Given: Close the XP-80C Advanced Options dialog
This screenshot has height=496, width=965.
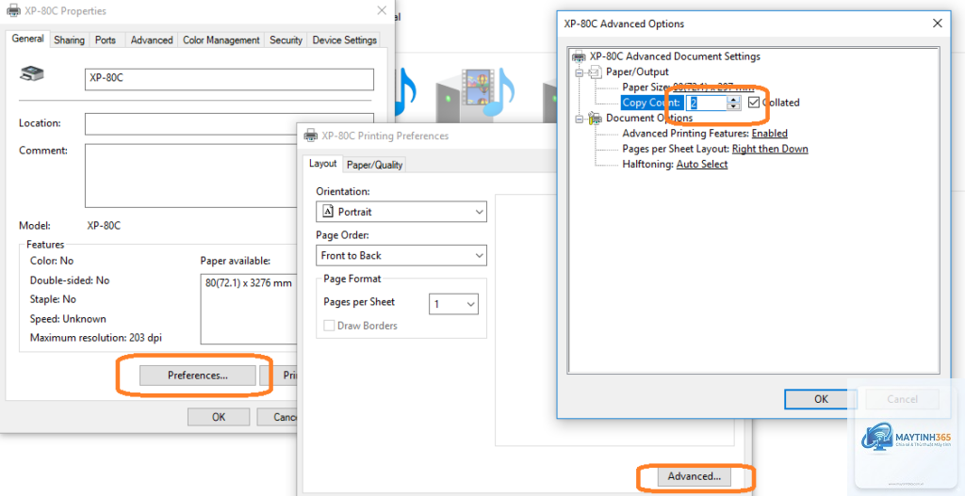Looking at the screenshot, I should point(938,24).
